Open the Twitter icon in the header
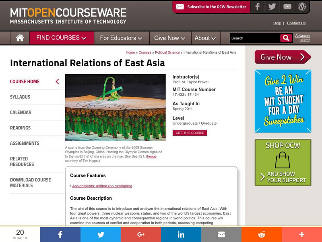 click(x=272, y=6)
